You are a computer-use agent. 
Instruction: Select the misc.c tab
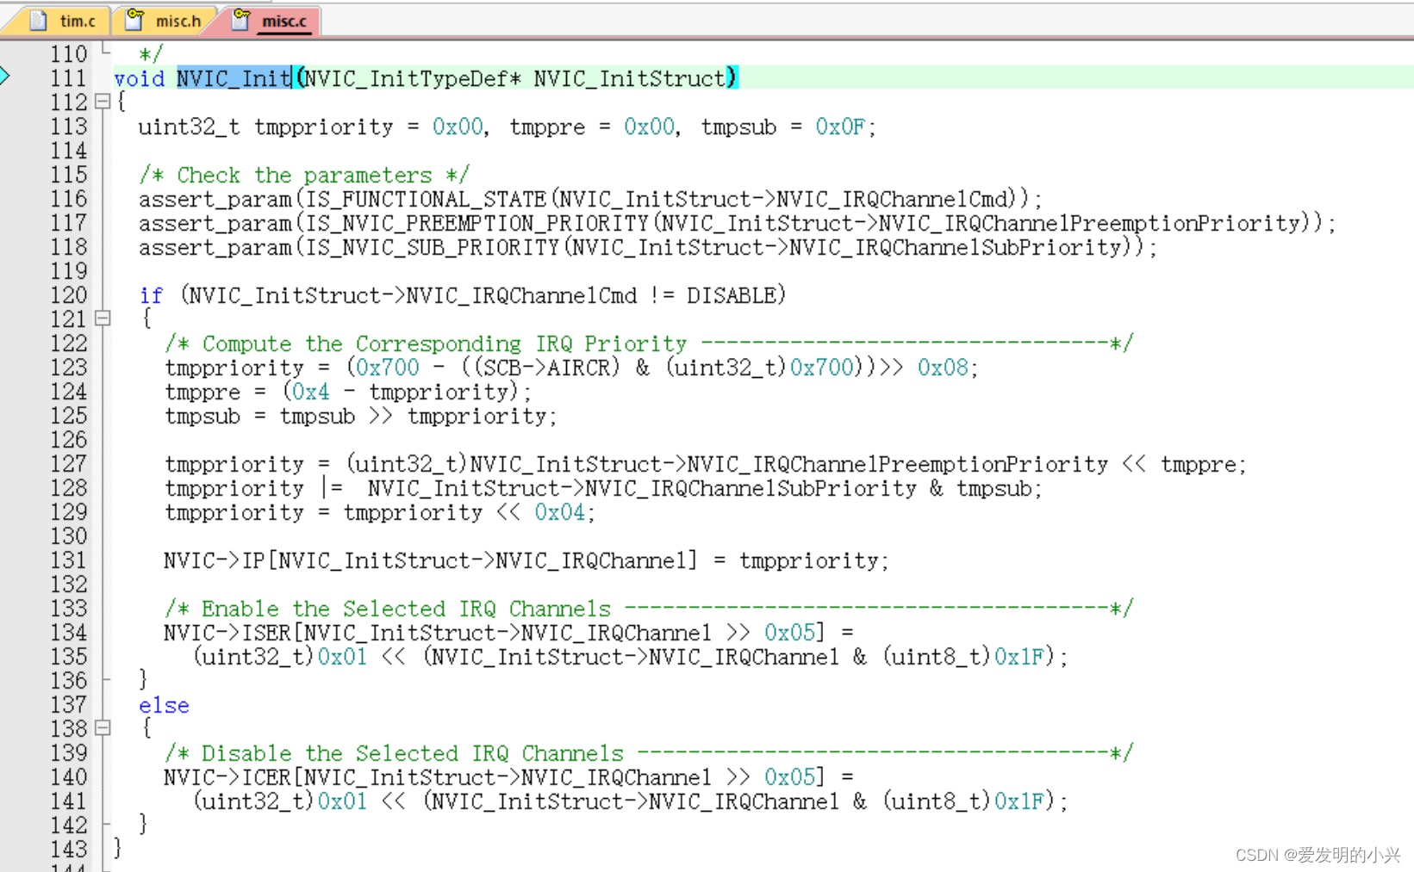pos(271,20)
